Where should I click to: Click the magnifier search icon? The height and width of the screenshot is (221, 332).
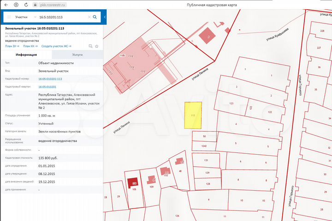click(x=95, y=17)
